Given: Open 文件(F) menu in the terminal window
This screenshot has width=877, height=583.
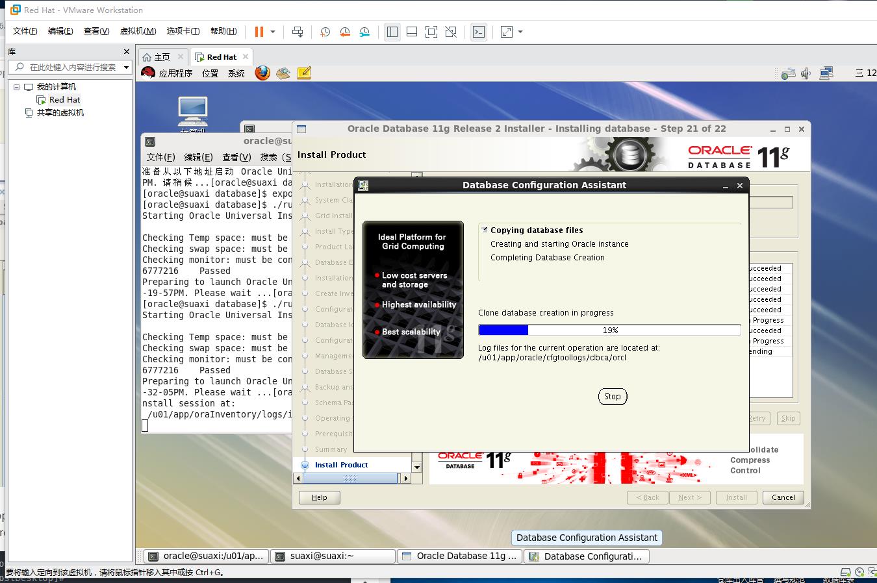Looking at the screenshot, I should tap(160, 157).
